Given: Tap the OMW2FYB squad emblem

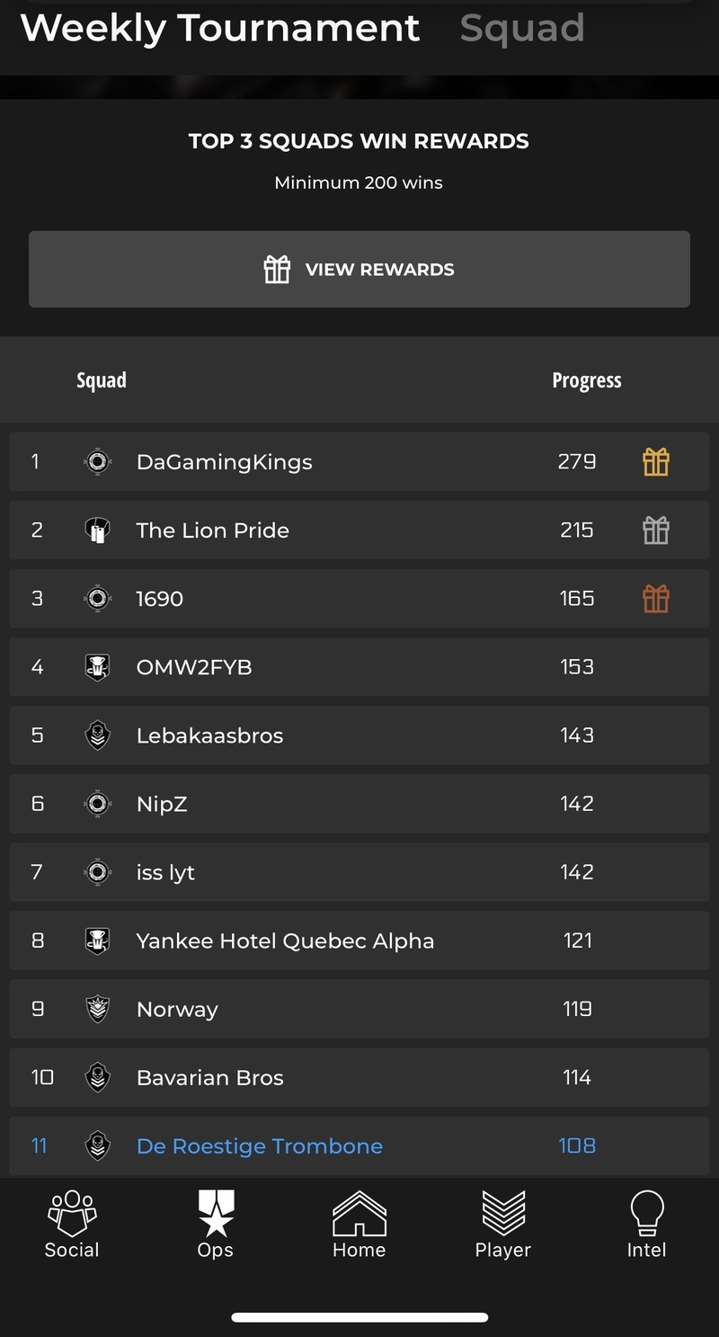Looking at the screenshot, I should [x=97, y=667].
